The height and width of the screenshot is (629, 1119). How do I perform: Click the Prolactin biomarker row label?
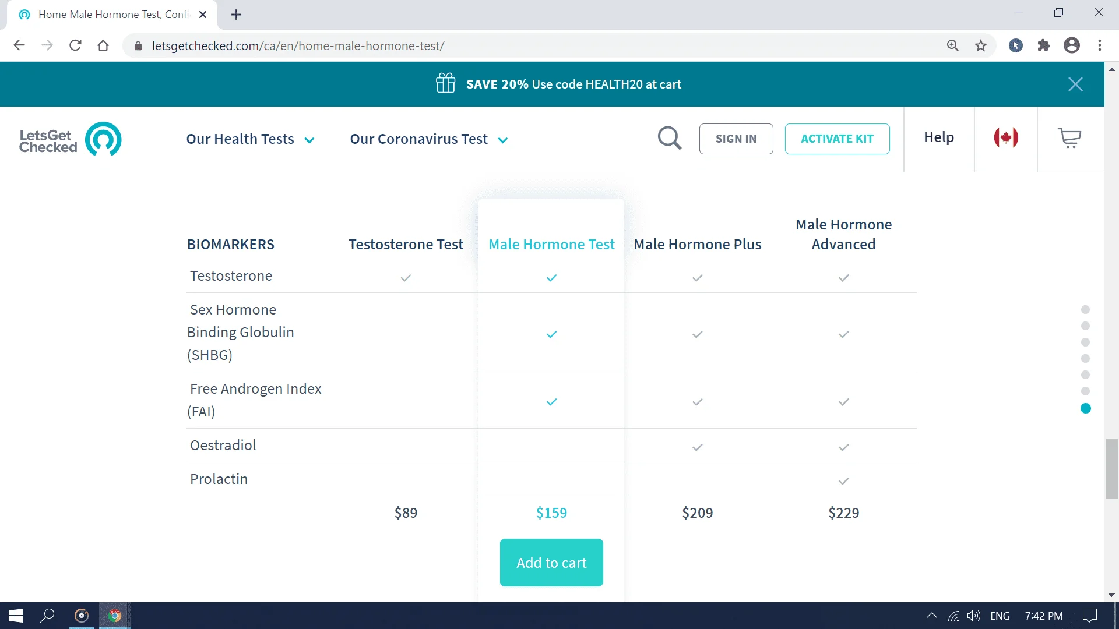point(219,479)
